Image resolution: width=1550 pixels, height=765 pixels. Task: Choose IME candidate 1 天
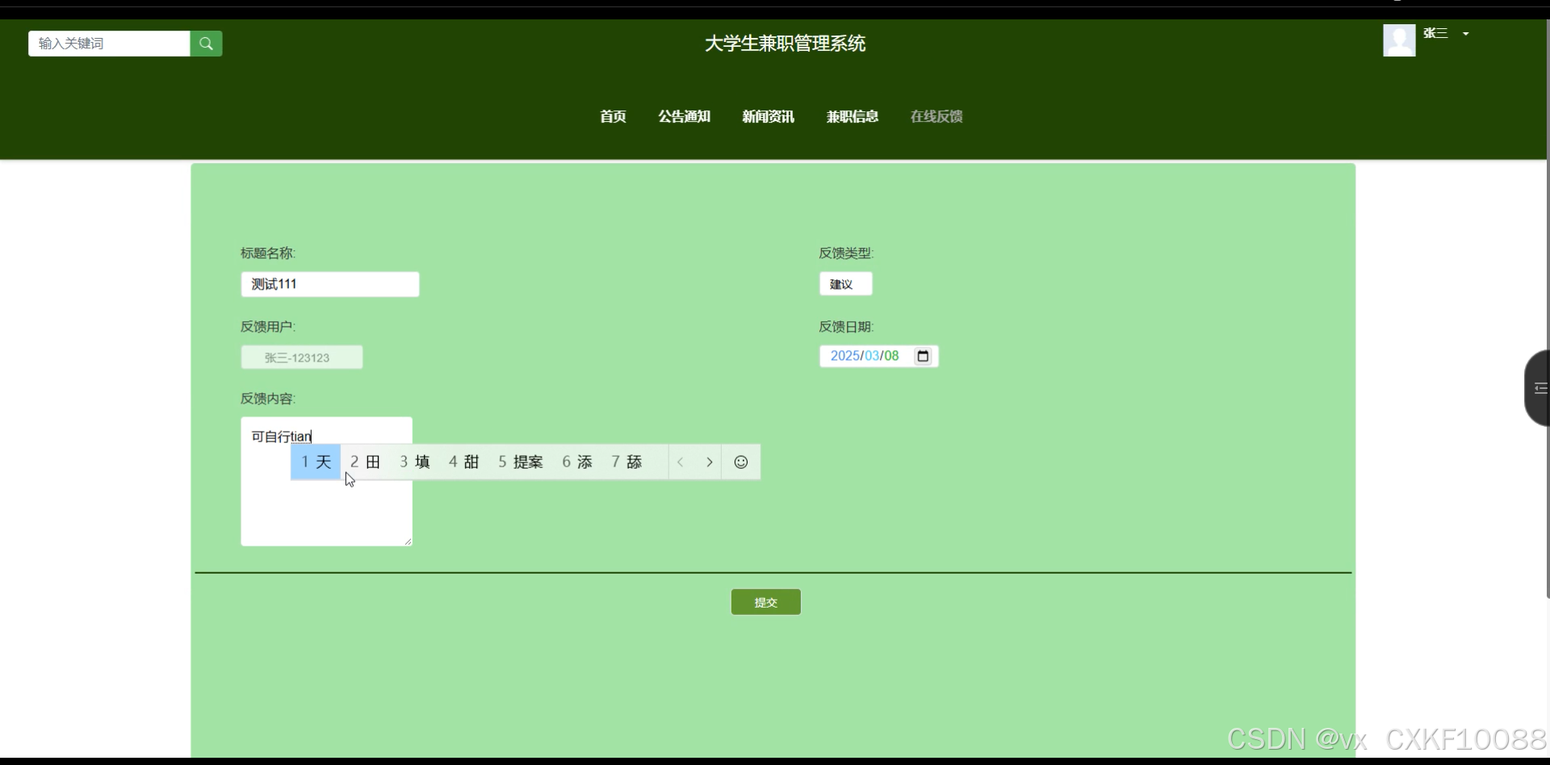coord(316,462)
